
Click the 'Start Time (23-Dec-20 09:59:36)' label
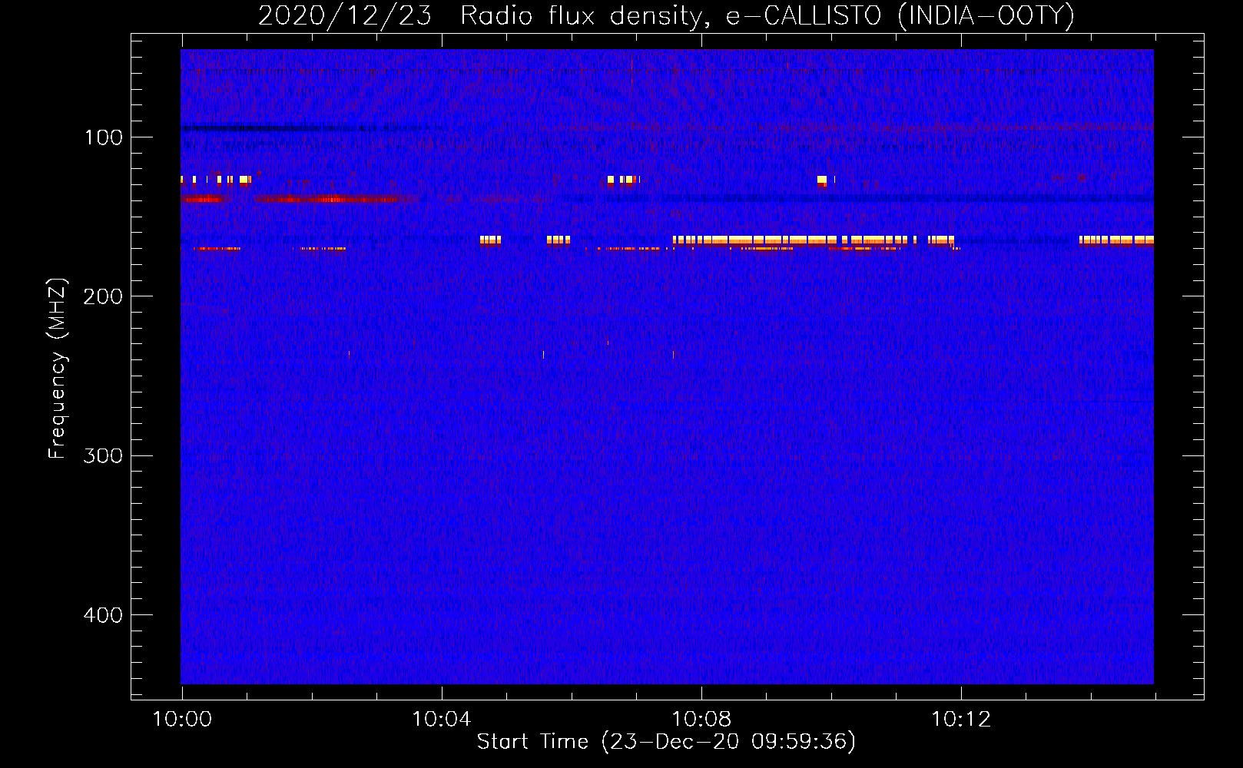point(666,742)
